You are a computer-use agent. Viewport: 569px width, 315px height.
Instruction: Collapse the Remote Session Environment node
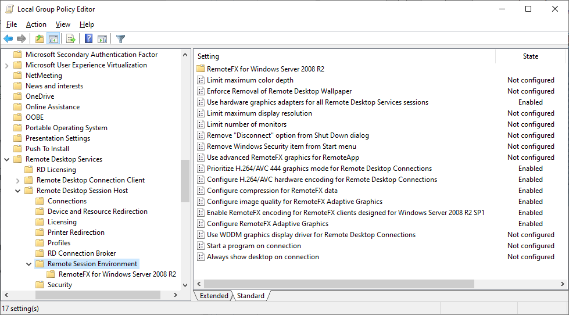coord(29,264)
